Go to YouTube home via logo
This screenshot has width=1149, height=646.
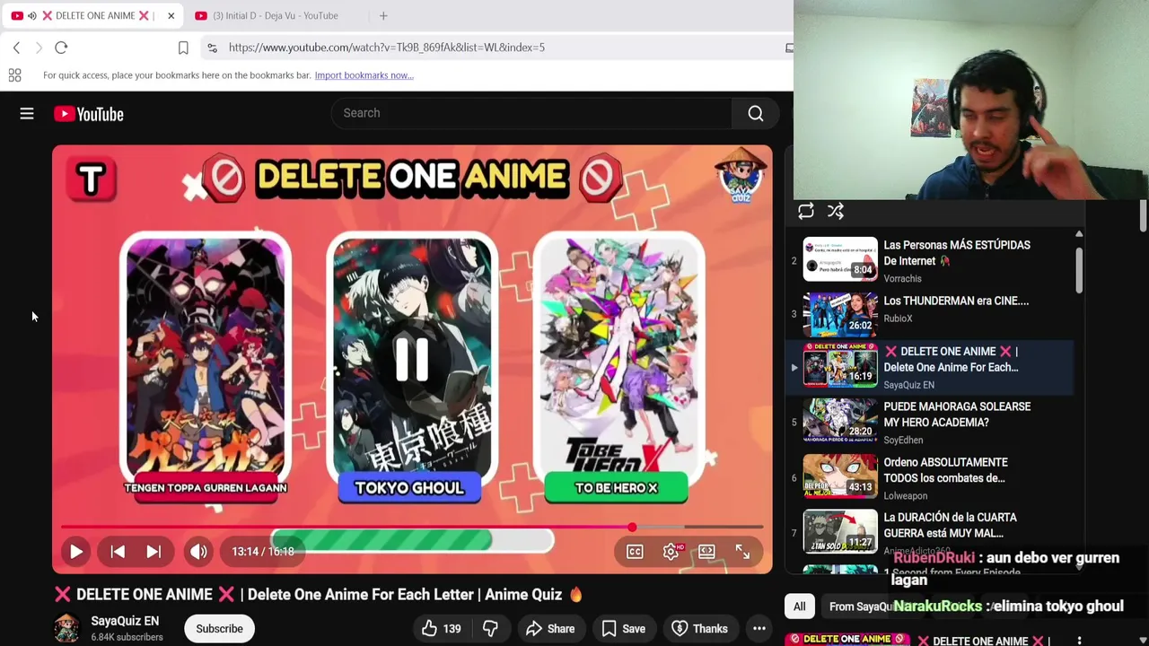pos(88,114)
